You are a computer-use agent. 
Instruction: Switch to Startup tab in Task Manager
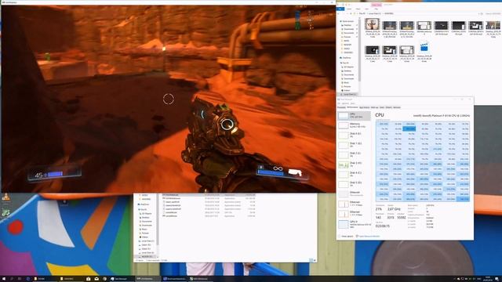(374, 107)
